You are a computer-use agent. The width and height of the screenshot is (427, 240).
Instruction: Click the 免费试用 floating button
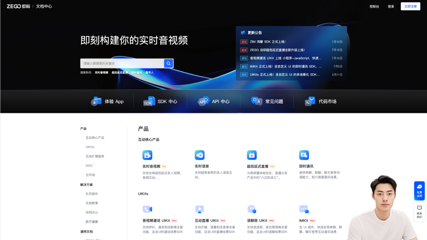[419, 191]
